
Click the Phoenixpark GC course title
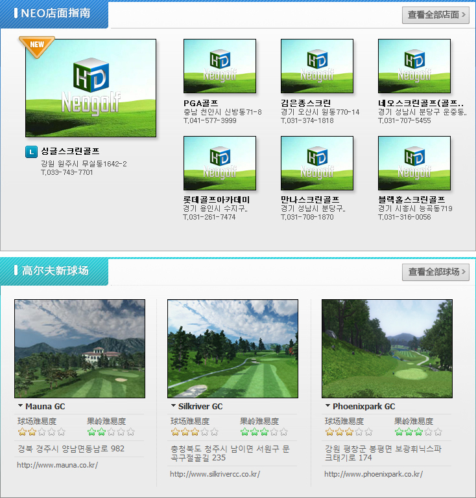tap(364, 407)
